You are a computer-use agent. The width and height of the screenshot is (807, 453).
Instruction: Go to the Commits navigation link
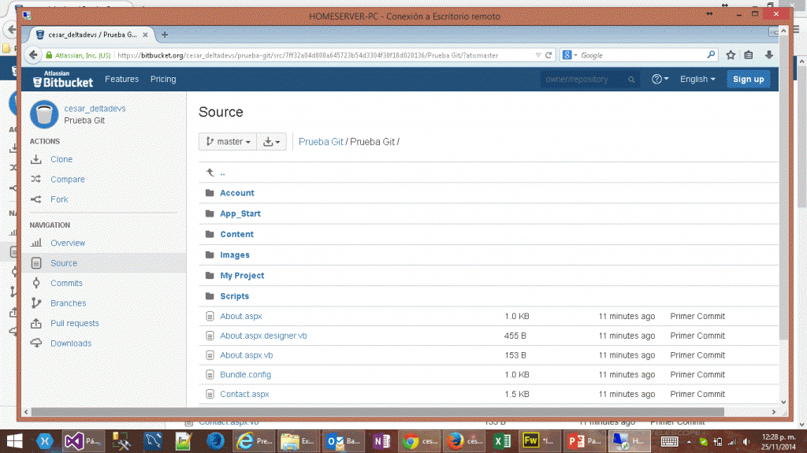coord(66,283)
